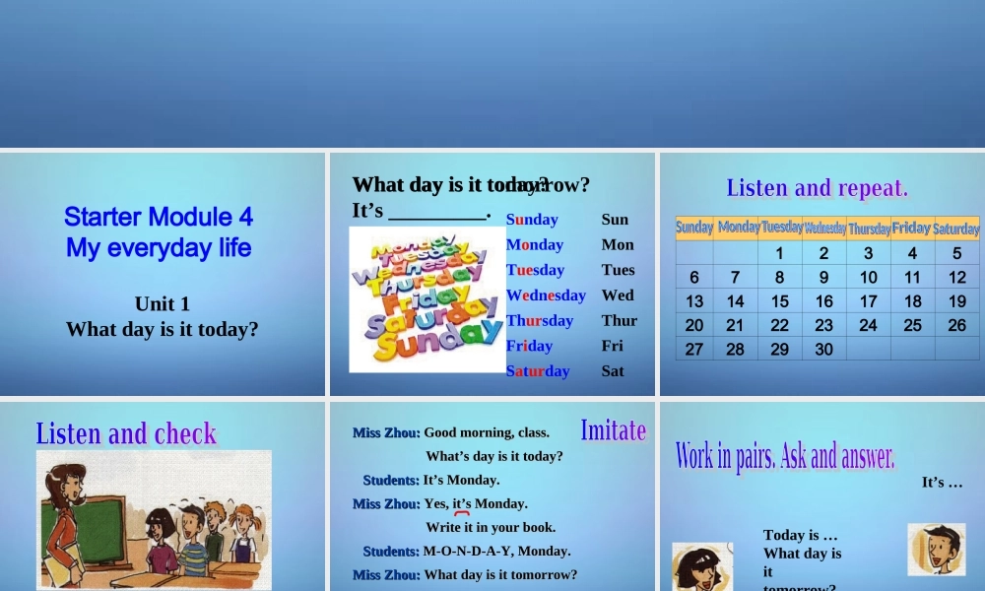This screenshot has height=591, width=985.
Task: Click the colorful days-of-week word art image
Action: coord(427,299)
